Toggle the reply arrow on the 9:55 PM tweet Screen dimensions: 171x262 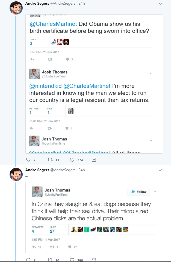(x=32, y=59)
